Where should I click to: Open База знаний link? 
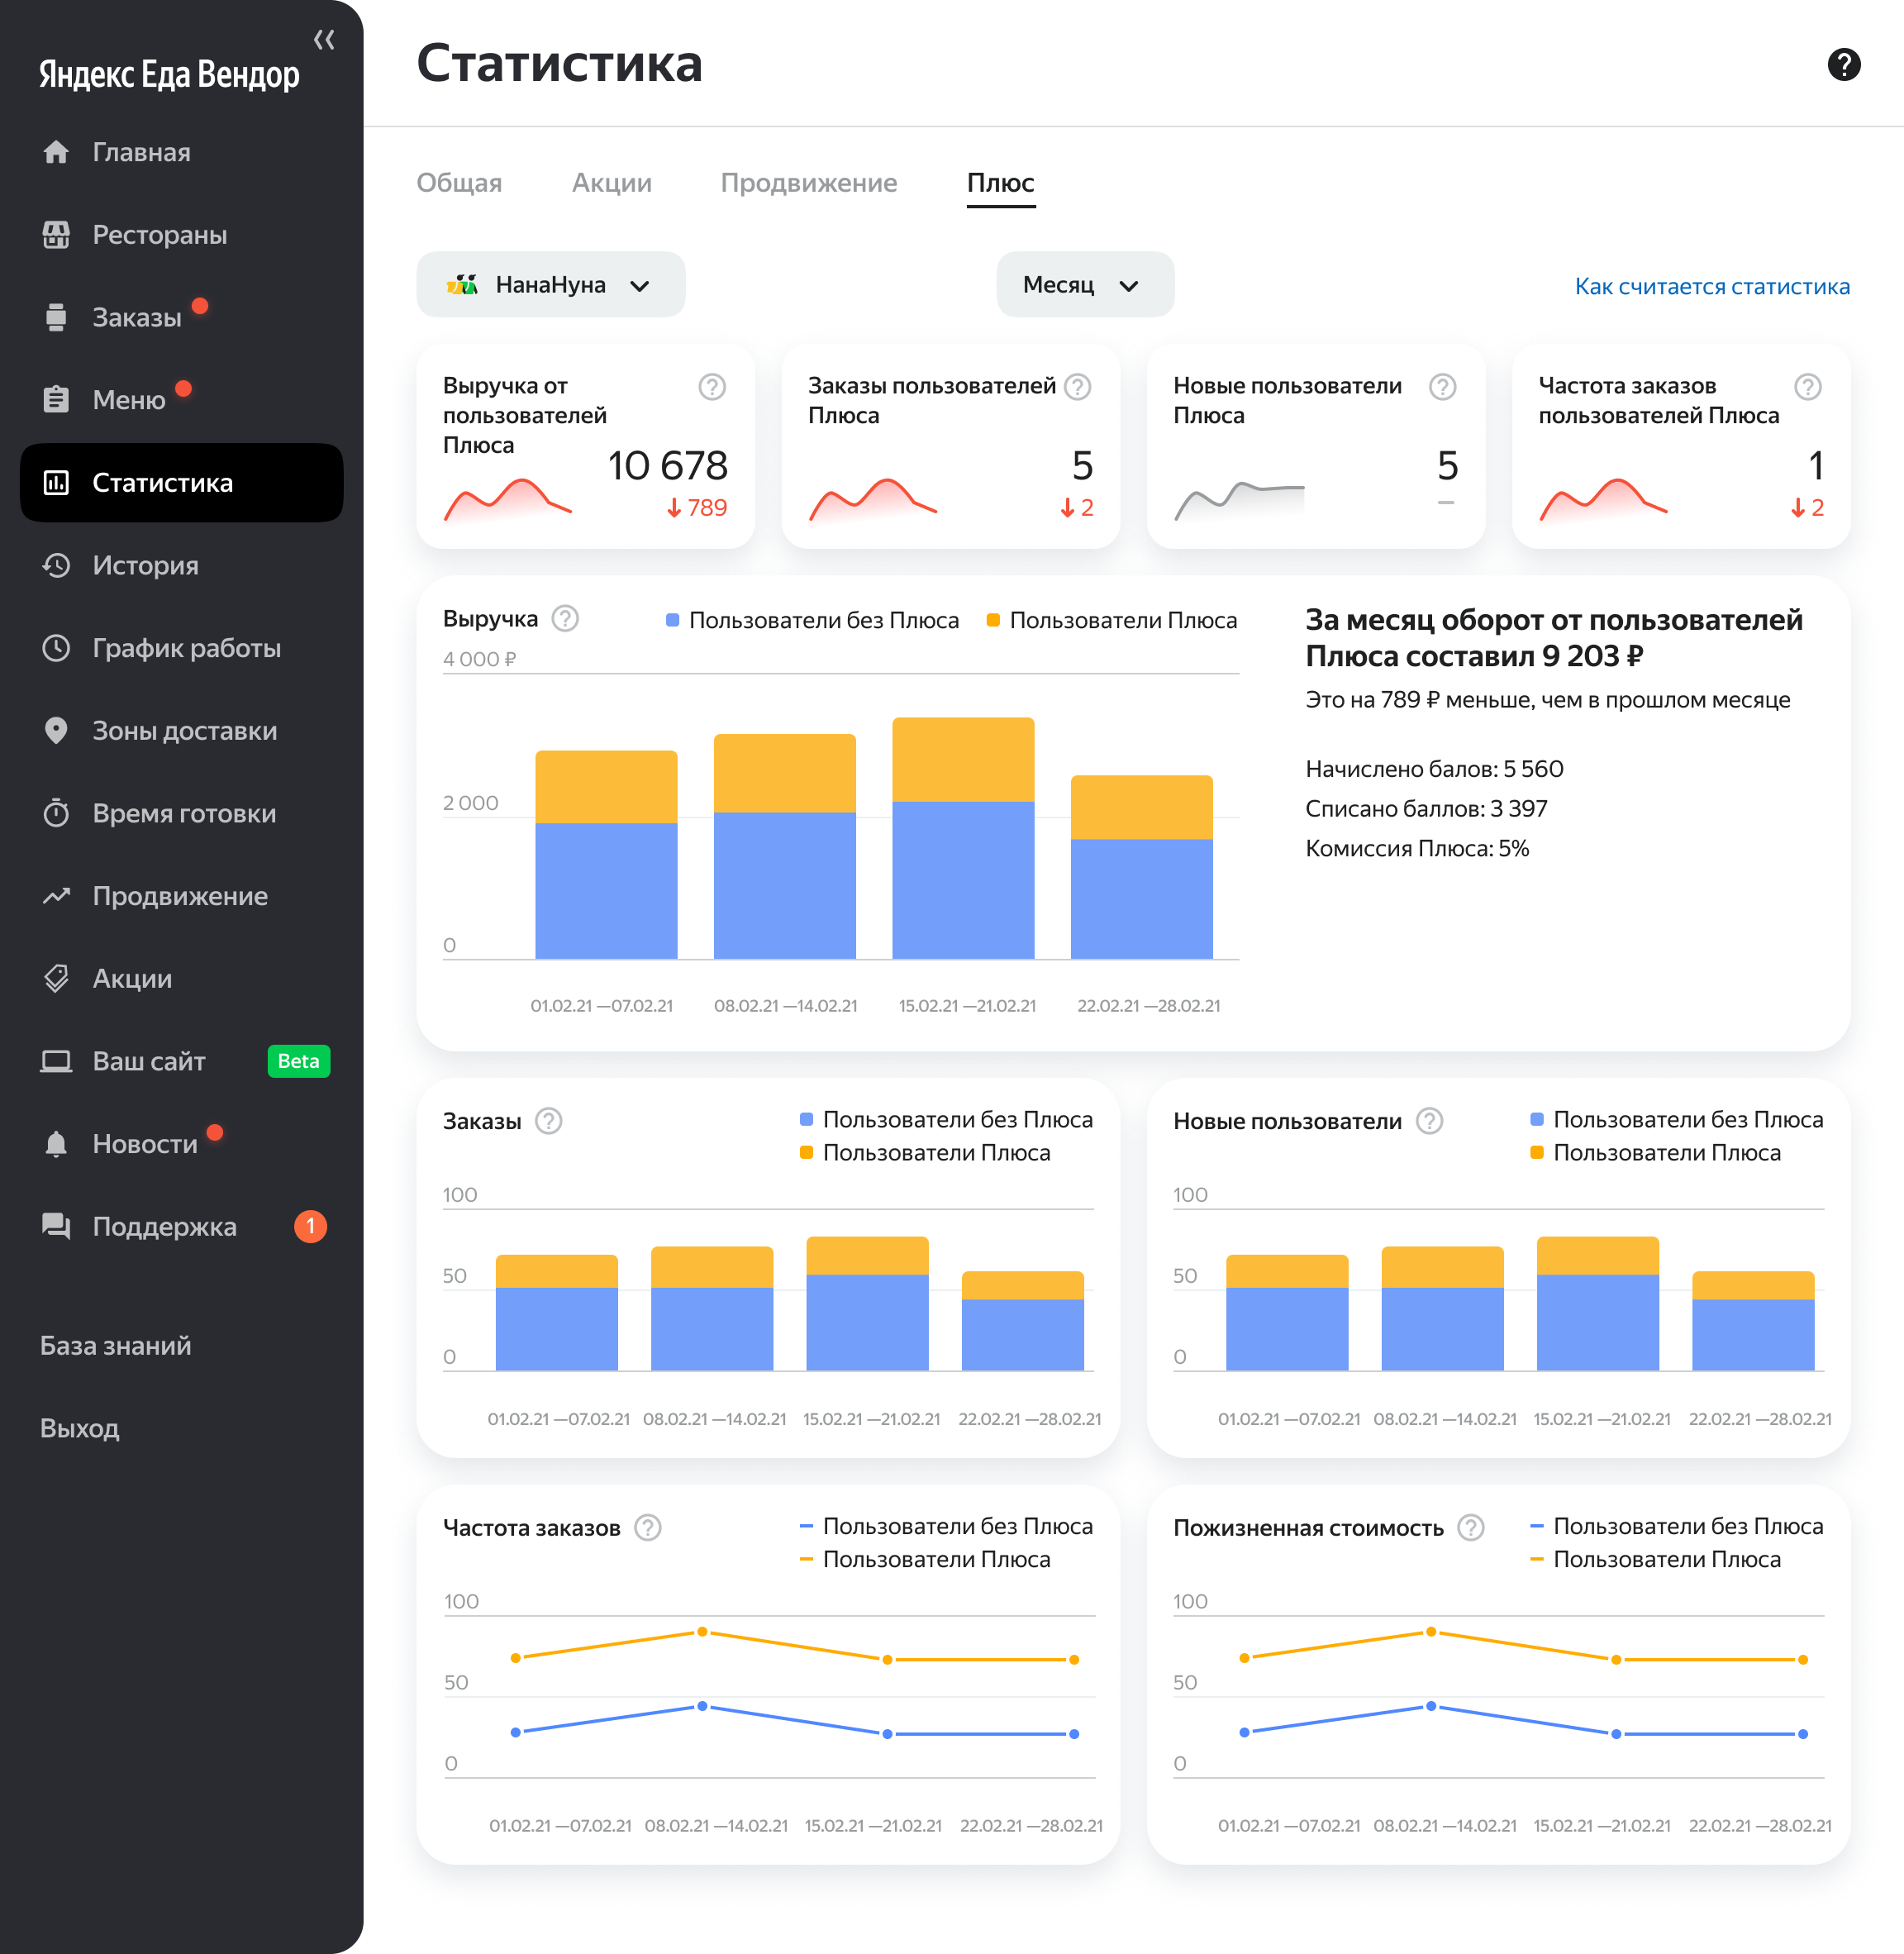point(116,1346)
